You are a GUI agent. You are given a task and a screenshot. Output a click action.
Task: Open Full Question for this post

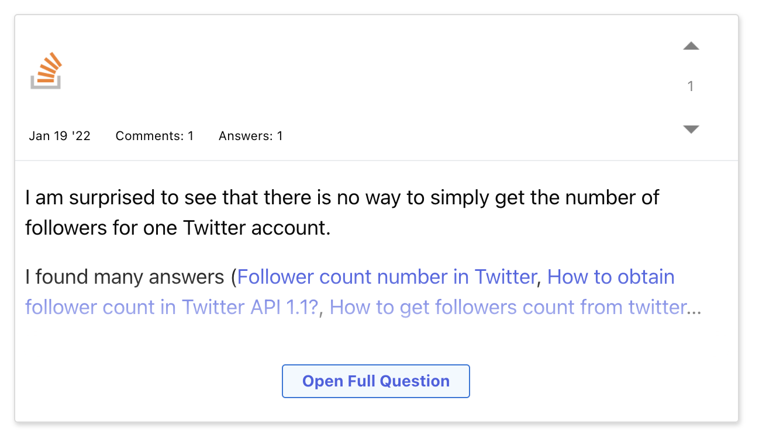(x=375, y=381)
